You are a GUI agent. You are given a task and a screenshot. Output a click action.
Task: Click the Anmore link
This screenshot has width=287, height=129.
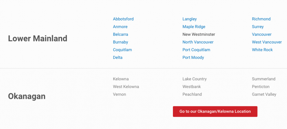pyautogui.click(x=120, y=27)
